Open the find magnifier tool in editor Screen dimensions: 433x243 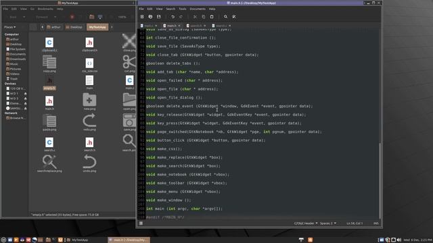click(225, 17)
